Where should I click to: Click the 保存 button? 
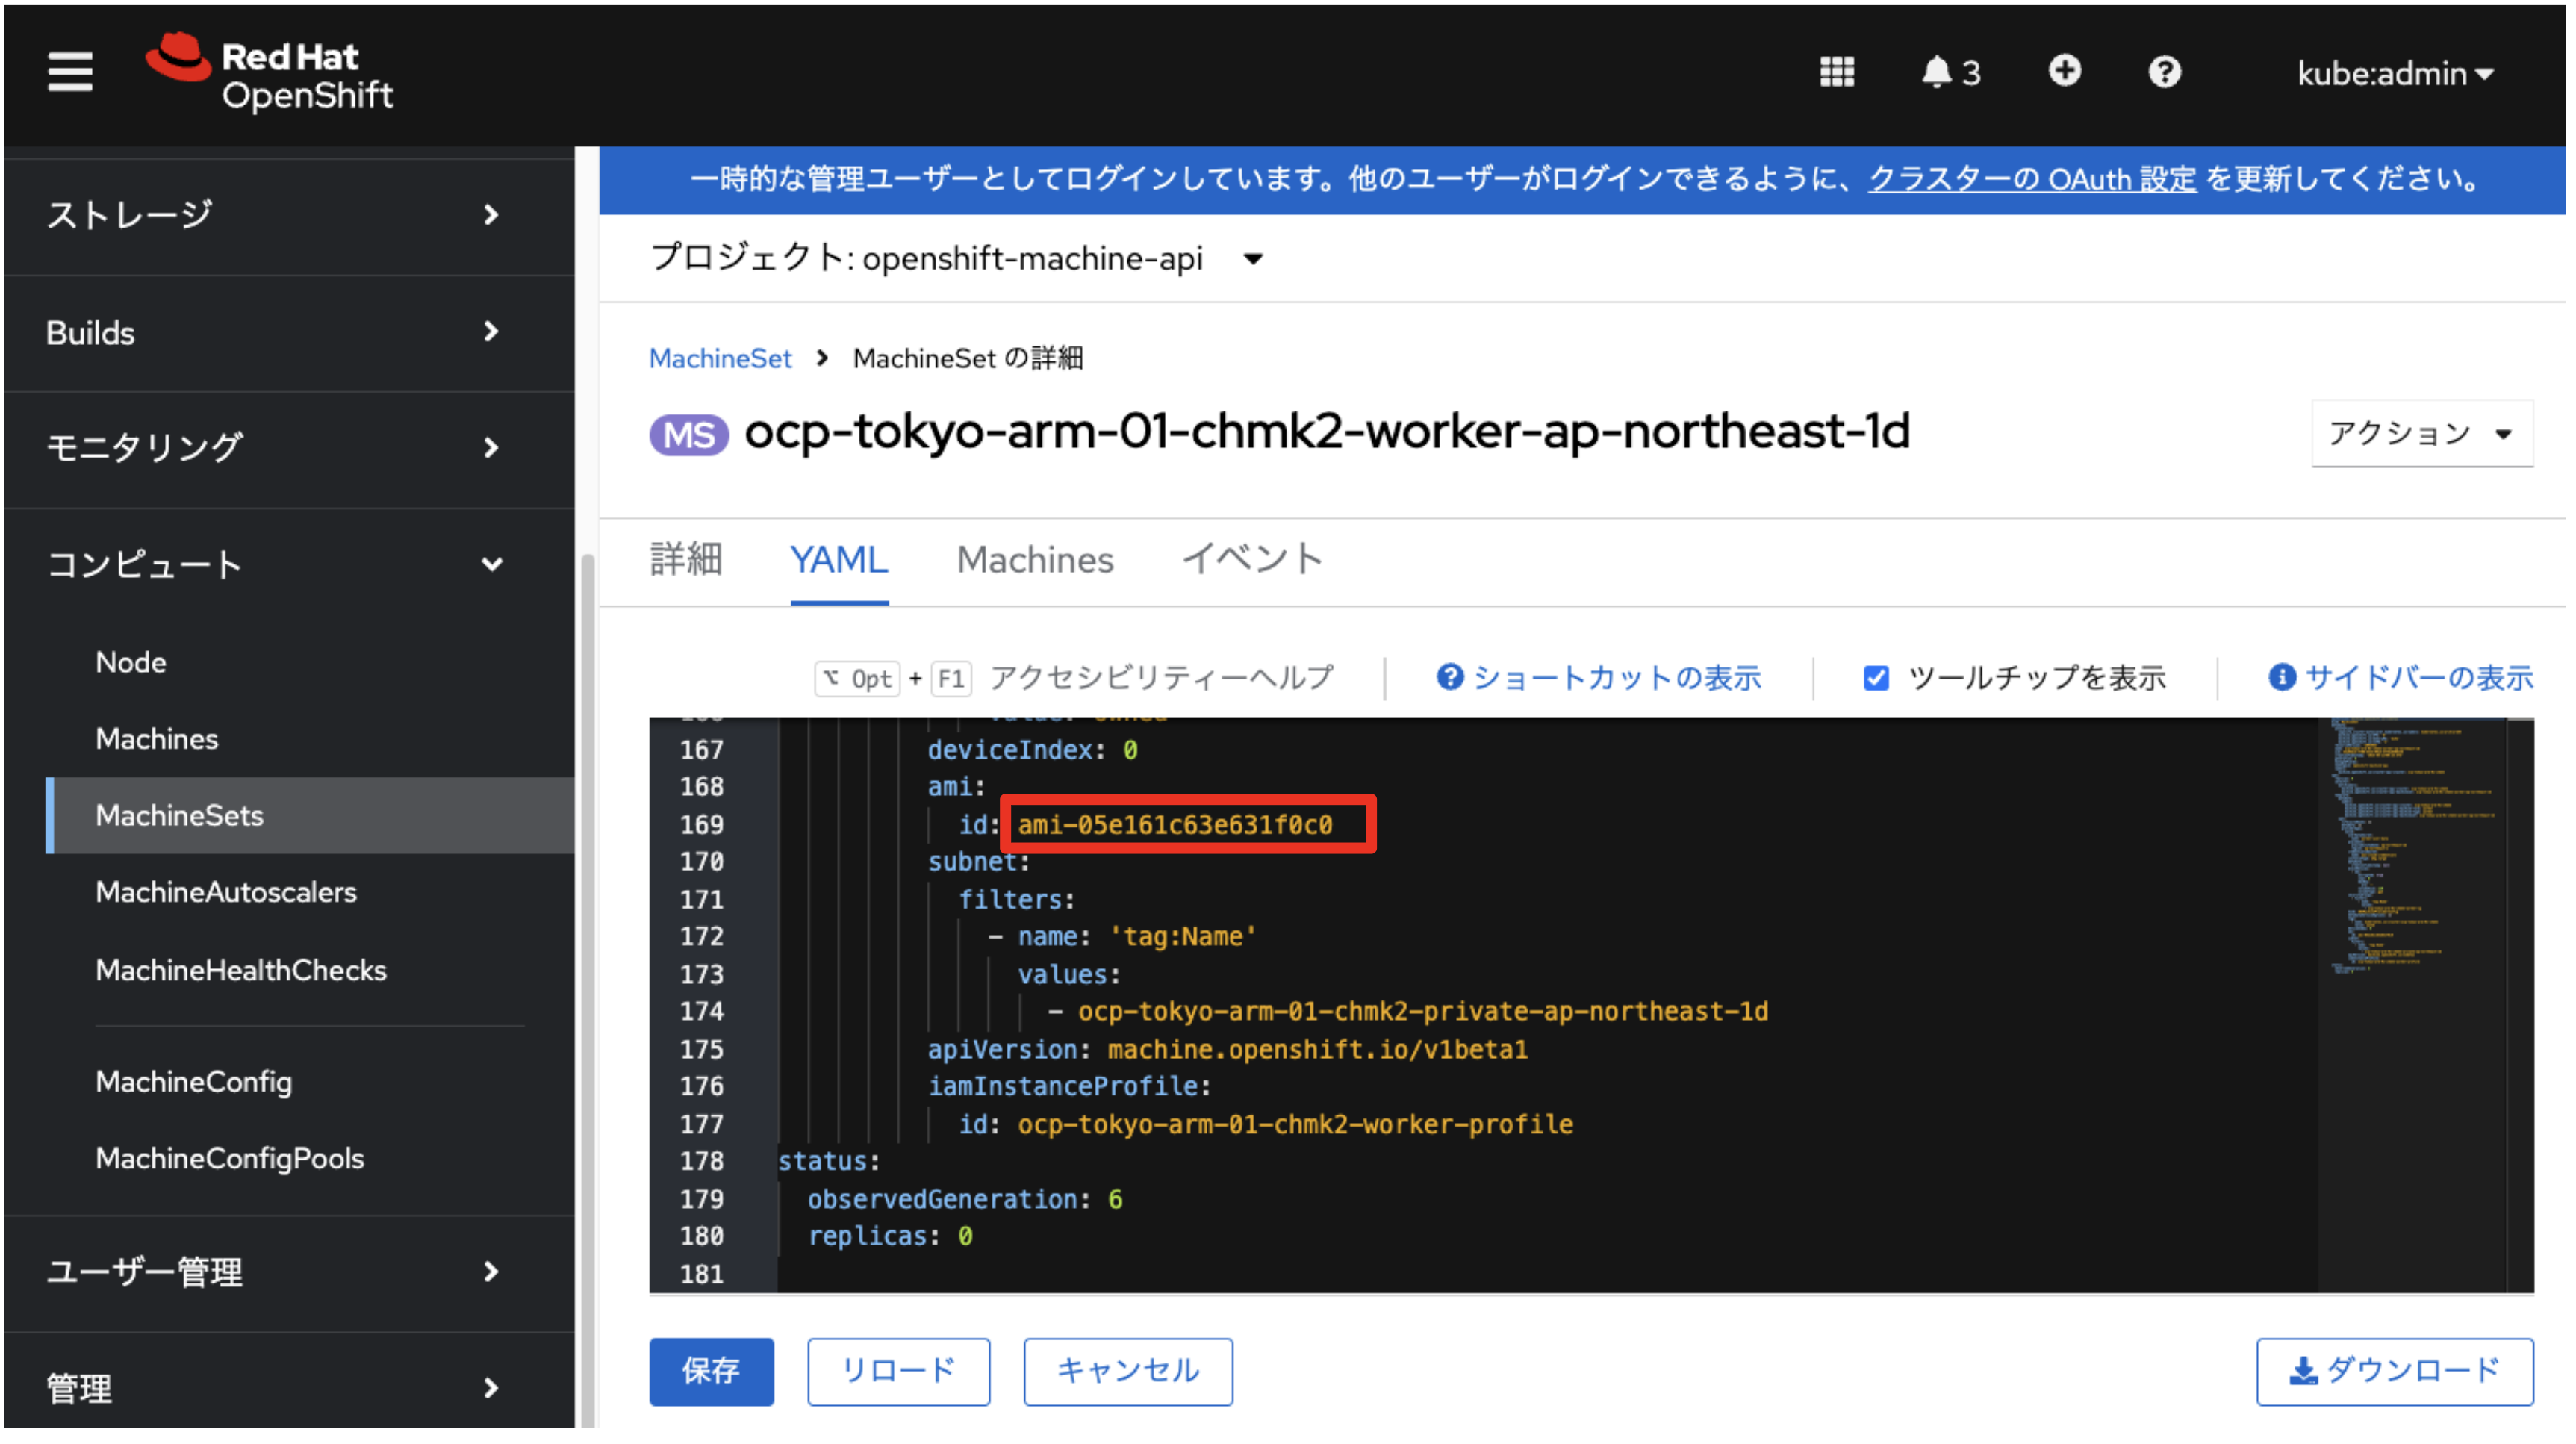711,1371
